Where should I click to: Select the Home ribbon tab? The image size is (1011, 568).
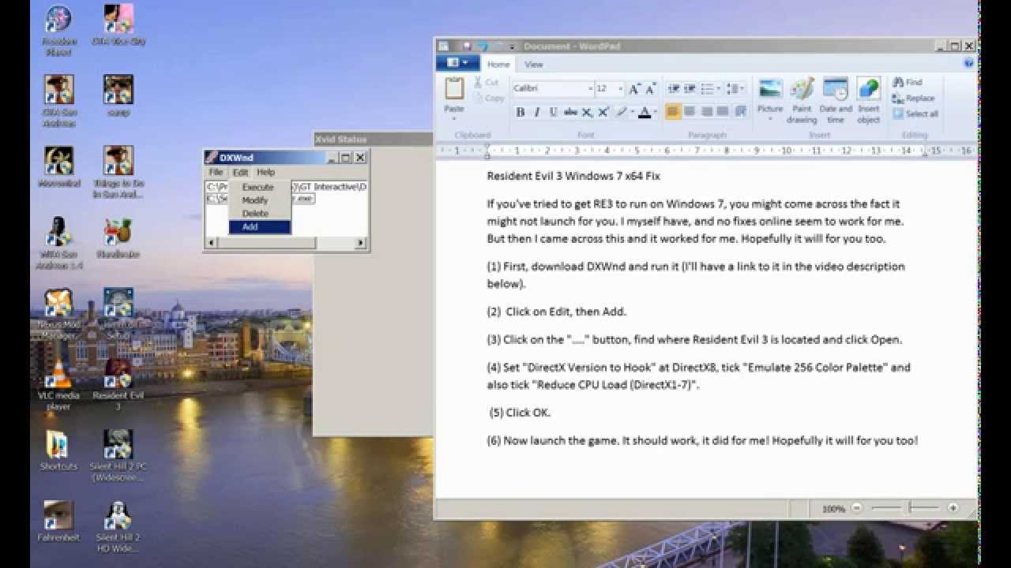[x=498, y=65]
